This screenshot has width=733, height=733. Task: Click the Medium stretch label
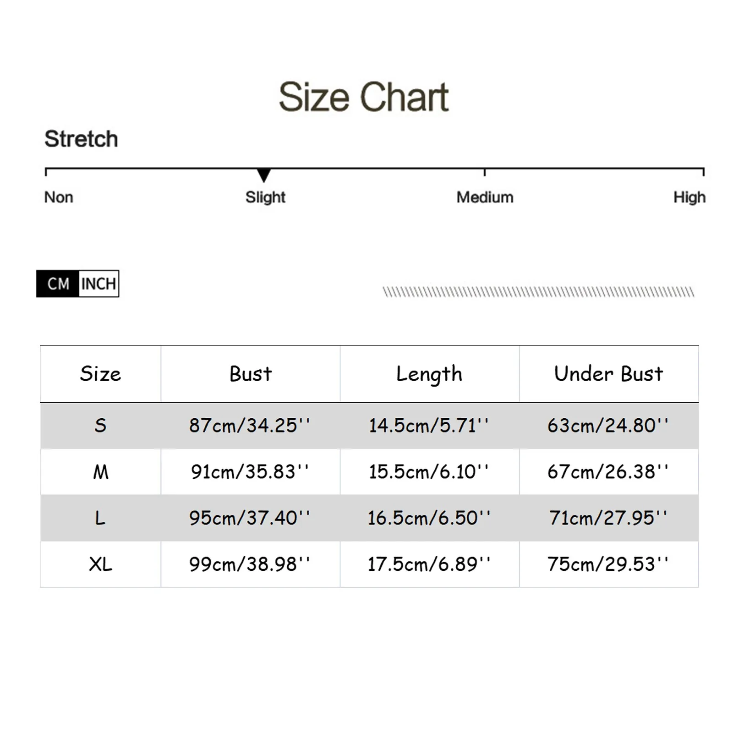click(485, 197)
